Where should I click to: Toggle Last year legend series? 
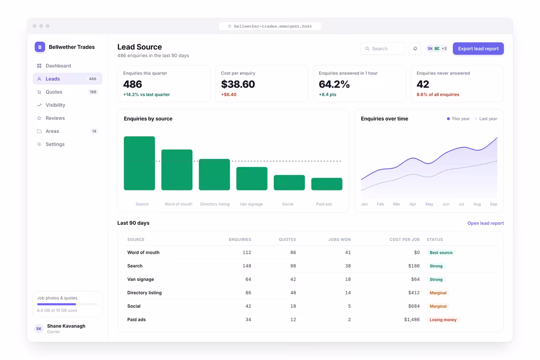pyautogui.click(x=486, y=119)
